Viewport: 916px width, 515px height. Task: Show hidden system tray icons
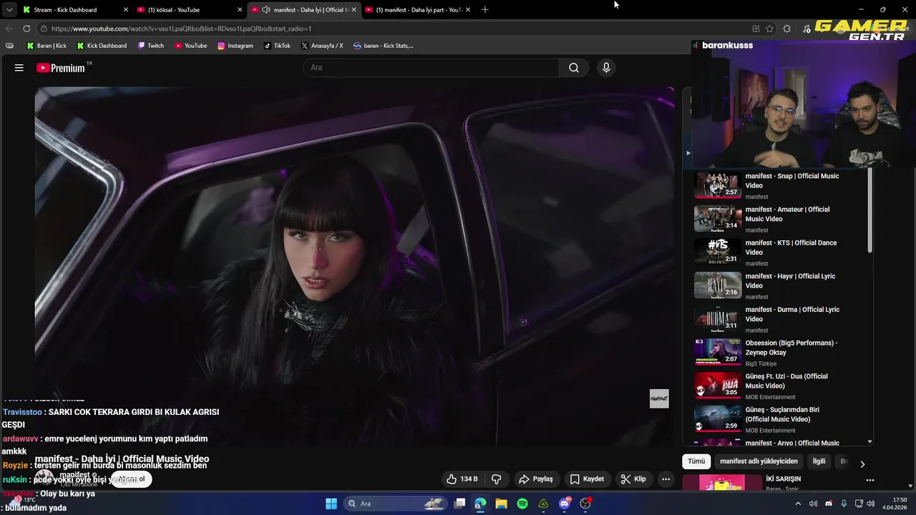pos(797,504)
